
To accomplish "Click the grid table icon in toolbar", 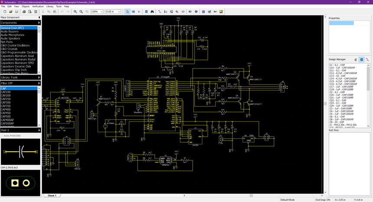I will [x=203, y=11].
